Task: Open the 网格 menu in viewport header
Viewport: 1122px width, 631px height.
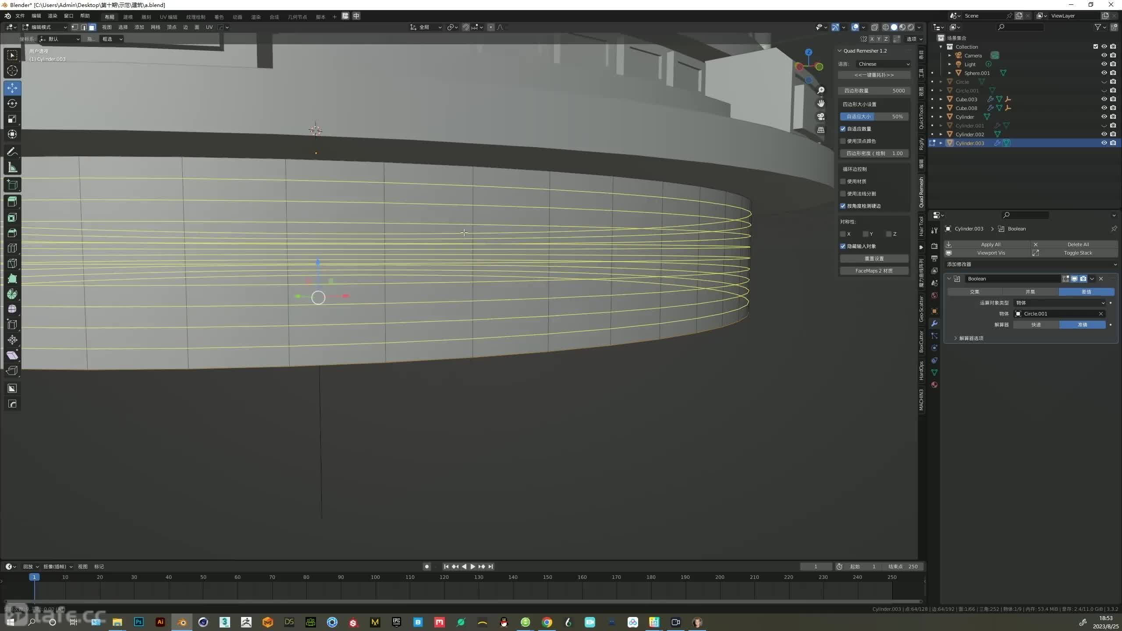Action: (x=156, y=27)
